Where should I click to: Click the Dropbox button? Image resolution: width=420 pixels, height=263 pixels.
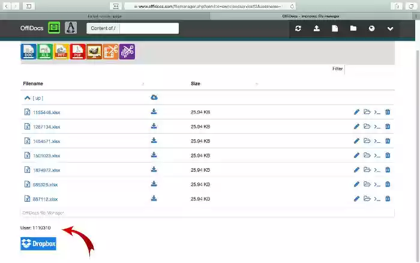tap(38, 244)
